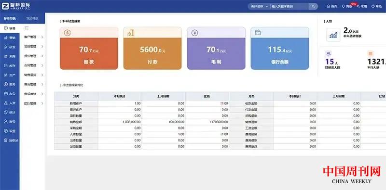The image size is (386, 190).
Task: Click the search magnifier icon
Action: pos(313,6)
